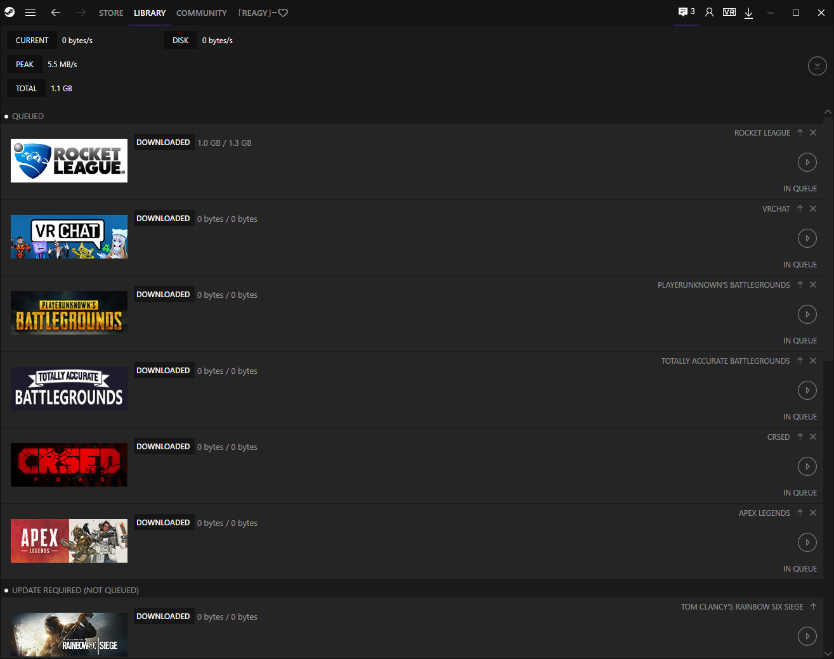Move Rocket League to top of queue

pos(800,132)
